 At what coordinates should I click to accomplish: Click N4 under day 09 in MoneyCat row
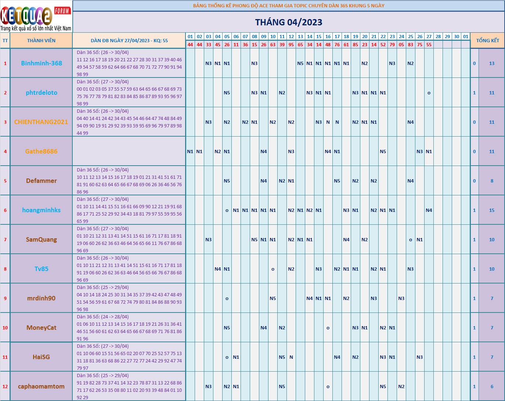264,328
